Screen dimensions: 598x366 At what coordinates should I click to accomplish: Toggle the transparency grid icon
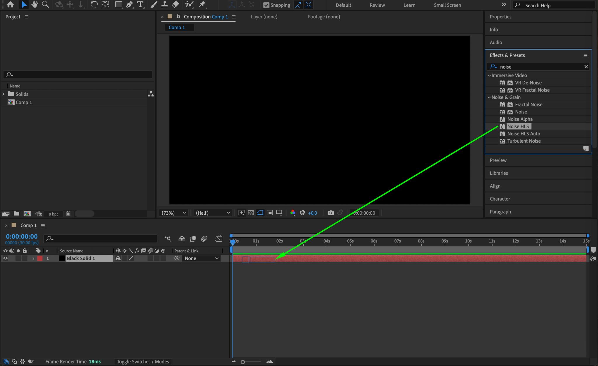pyautogui.click(x=251, y=213)
